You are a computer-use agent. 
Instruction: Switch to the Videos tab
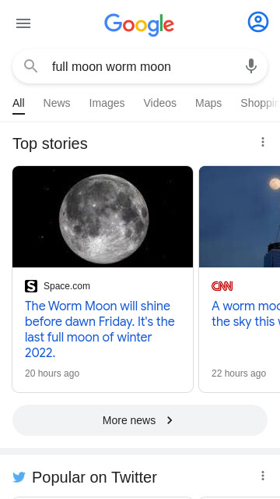159,103
